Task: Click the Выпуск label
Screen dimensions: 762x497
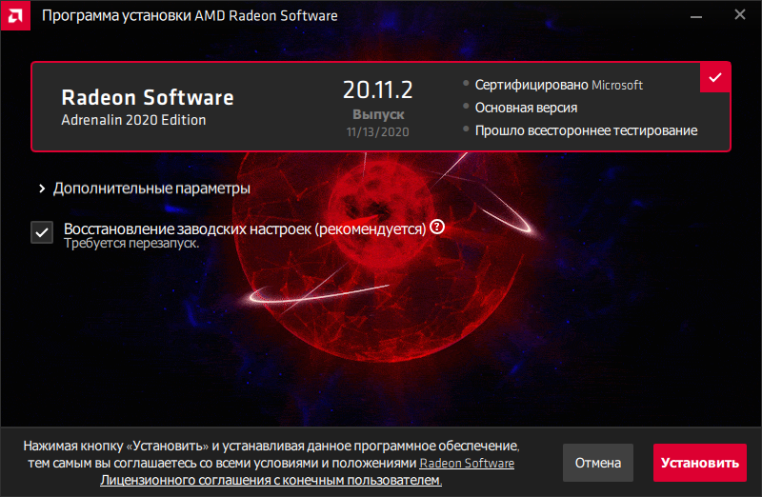Action: click(378, 114)
